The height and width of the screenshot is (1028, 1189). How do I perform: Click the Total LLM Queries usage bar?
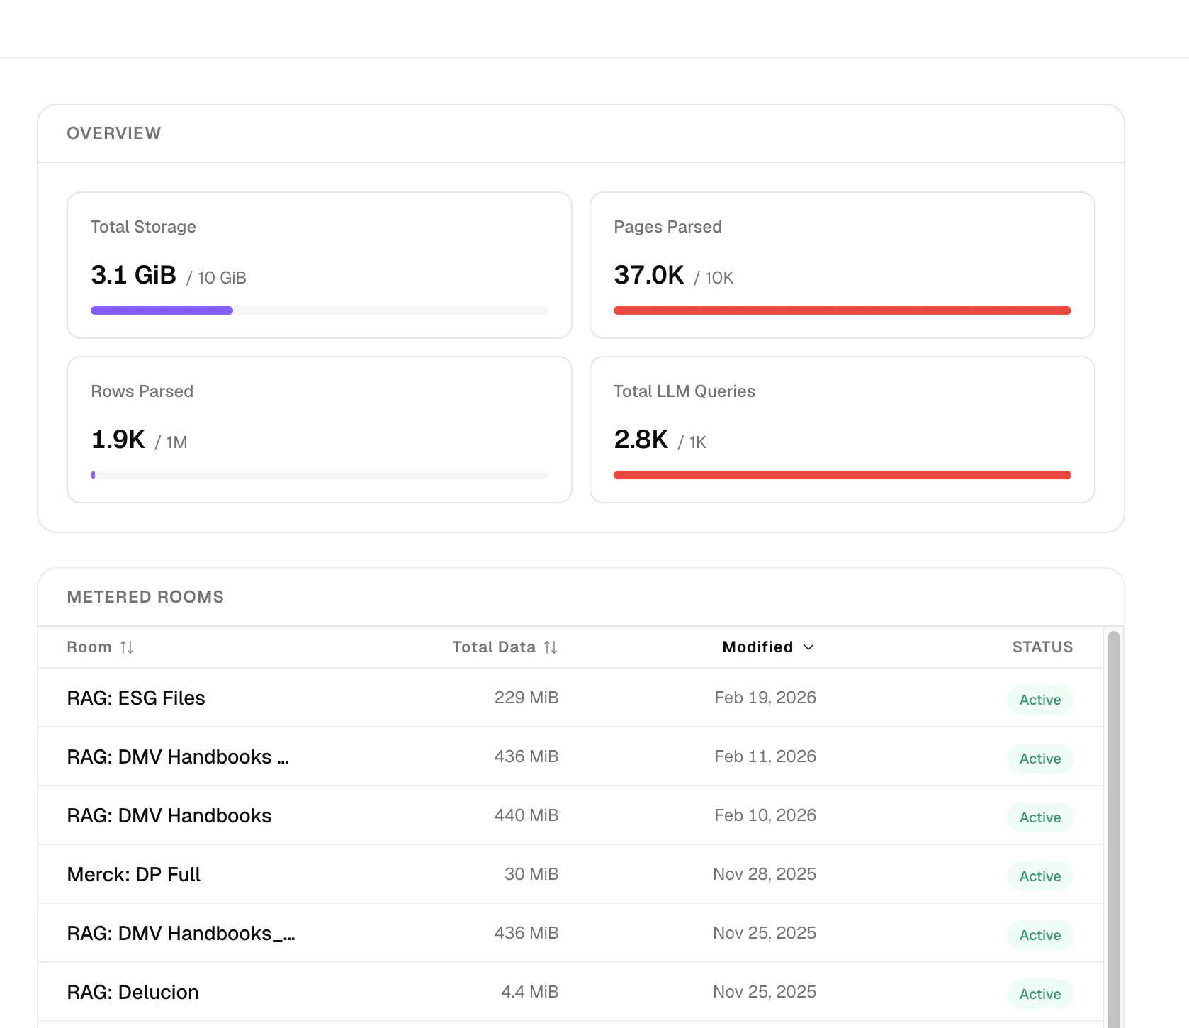coord(842,474)
